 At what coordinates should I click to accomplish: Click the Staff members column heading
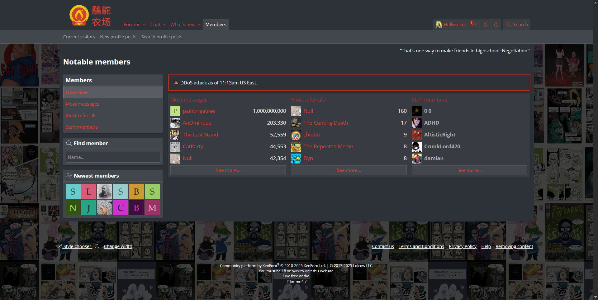[429, 100]
